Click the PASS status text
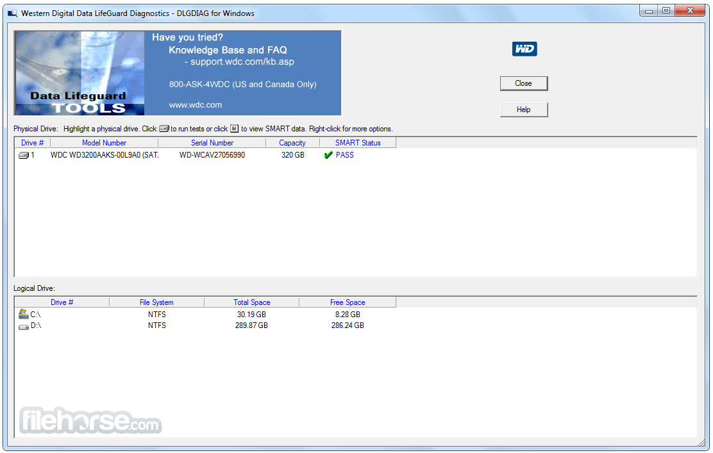This screenshot has width=713, height=453. click(345, 155)
